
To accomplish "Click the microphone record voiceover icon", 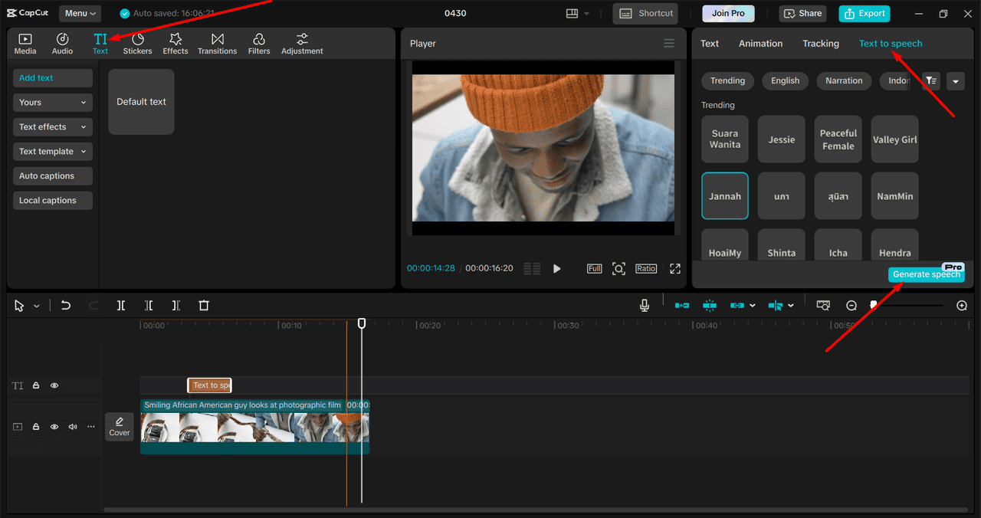I will (x=645, y=305).
